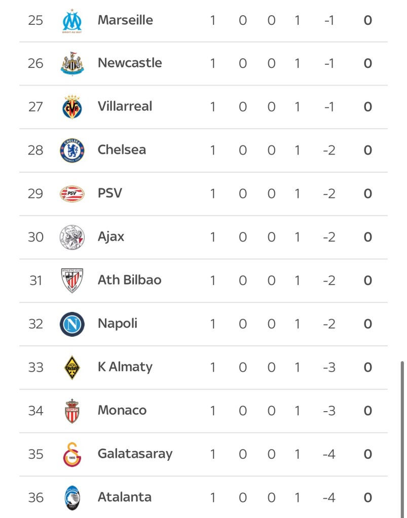Viewport: 407px width, 518px height.
Task: Open the K Almaty team name
Action: 125,367
